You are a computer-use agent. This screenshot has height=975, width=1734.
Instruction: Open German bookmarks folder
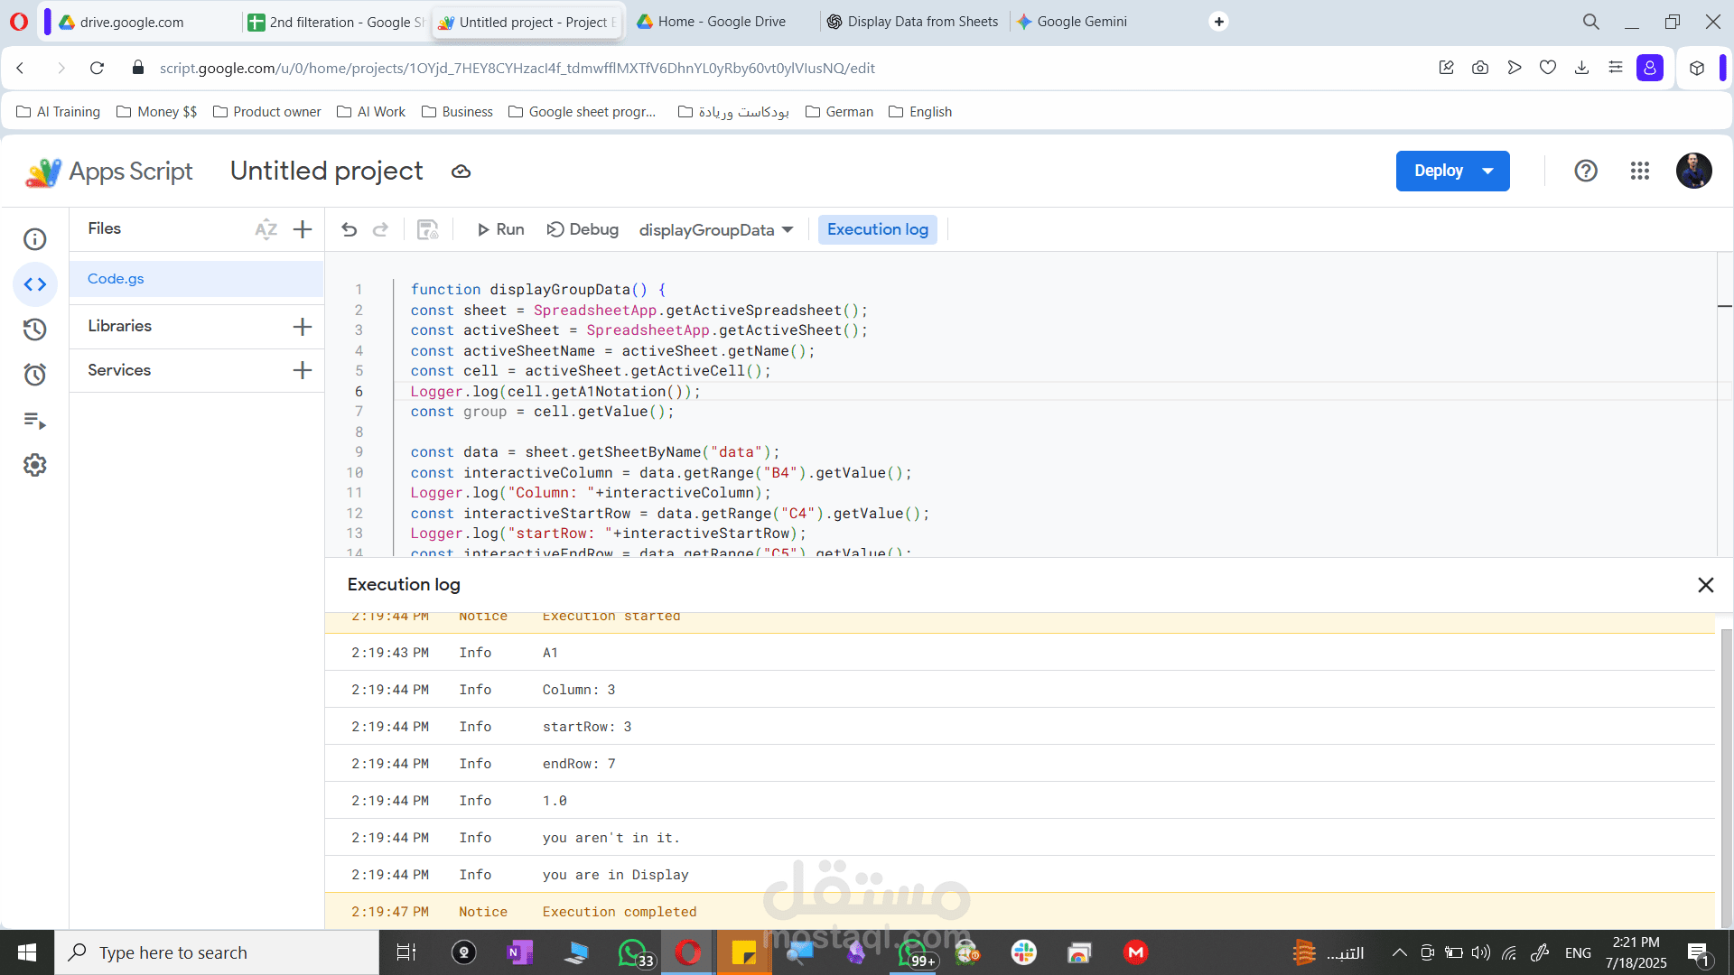840,112
